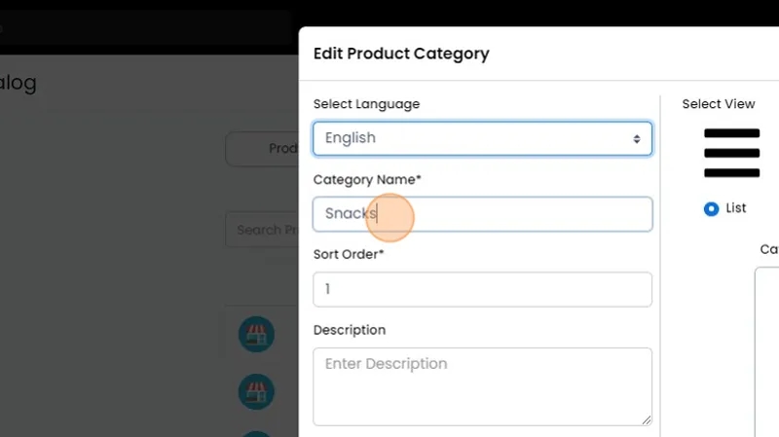Click the "Select View" heading
Image resolution: width=779 pixels, height=437 pixels.
click(x=718, y=104)
